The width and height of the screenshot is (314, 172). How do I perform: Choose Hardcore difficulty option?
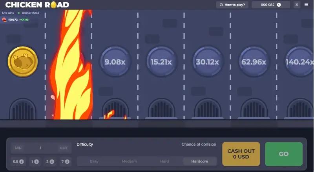pyautogui.click(x=200, y=161)
